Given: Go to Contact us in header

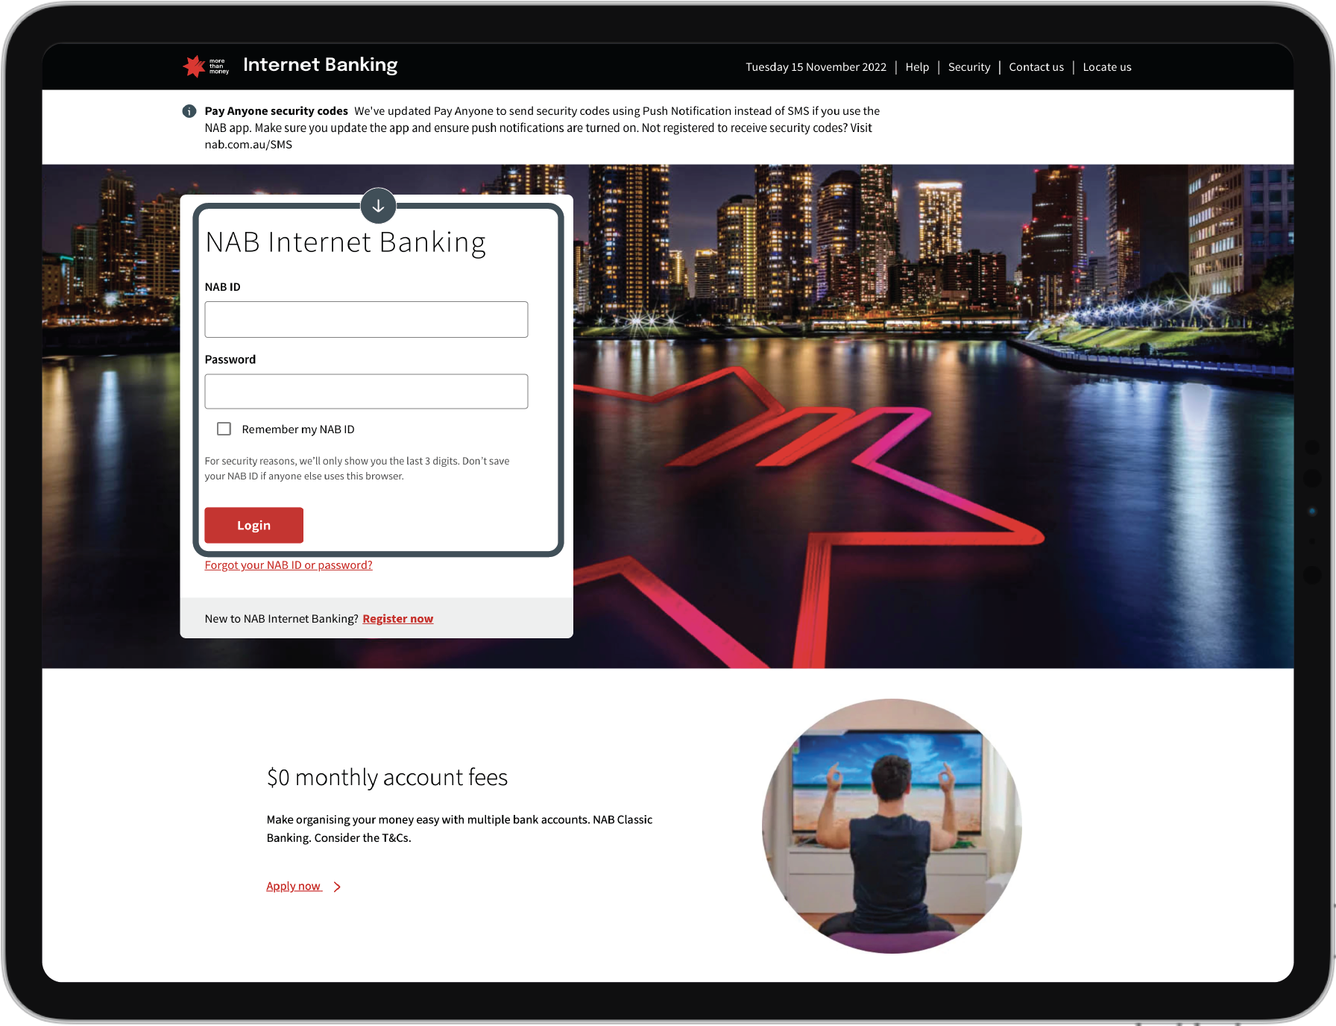Looking at the screenshot, I should 1036,67.
